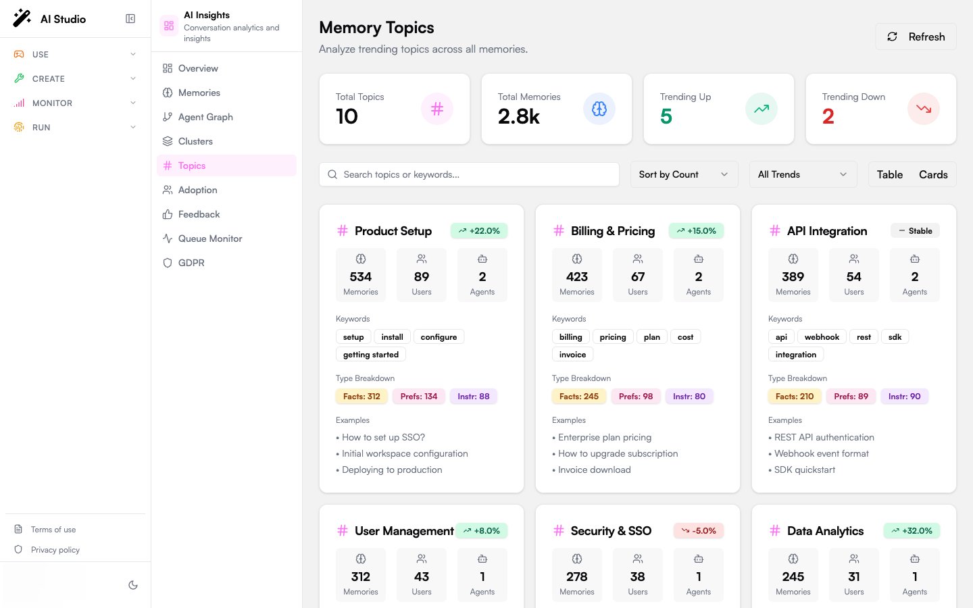Click the search magnifier icon
The height and width of the screenshot is (608, 973).
pyautogui.click(x=332, y=174)
